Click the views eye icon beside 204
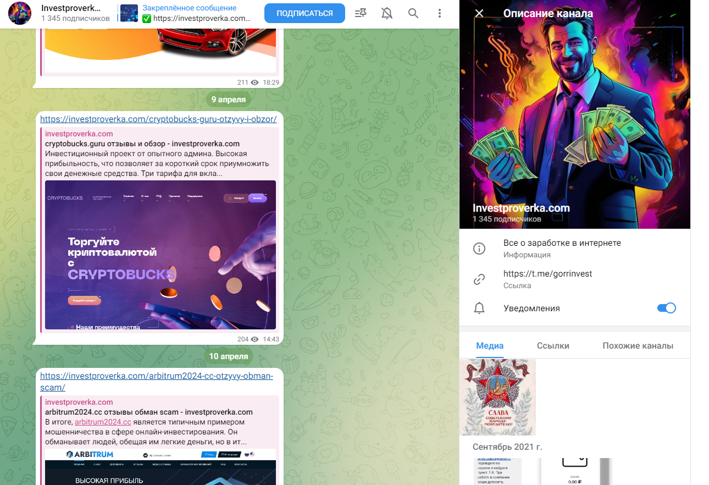Viewport: 709px width, 485px height. point(254,339)
